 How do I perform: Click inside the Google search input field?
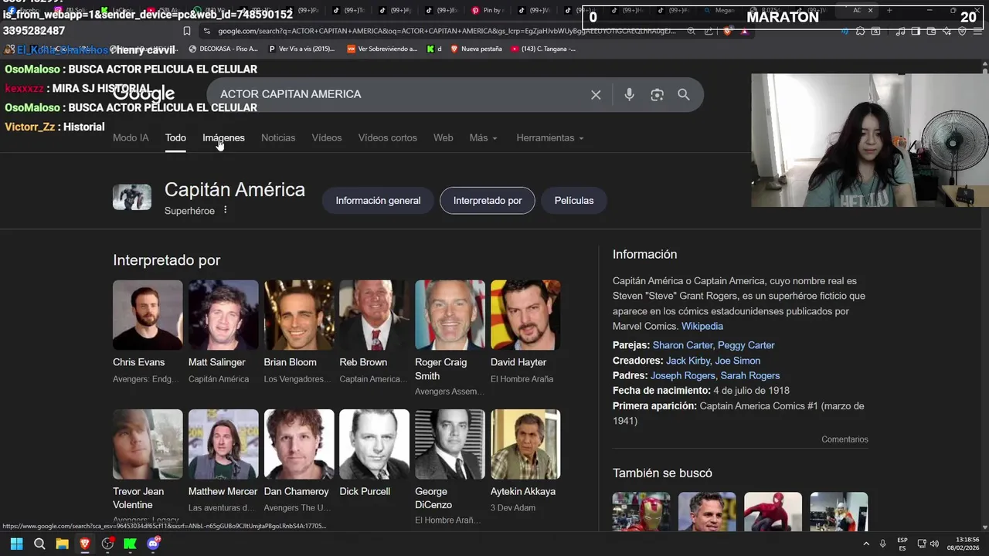point(398,94)
